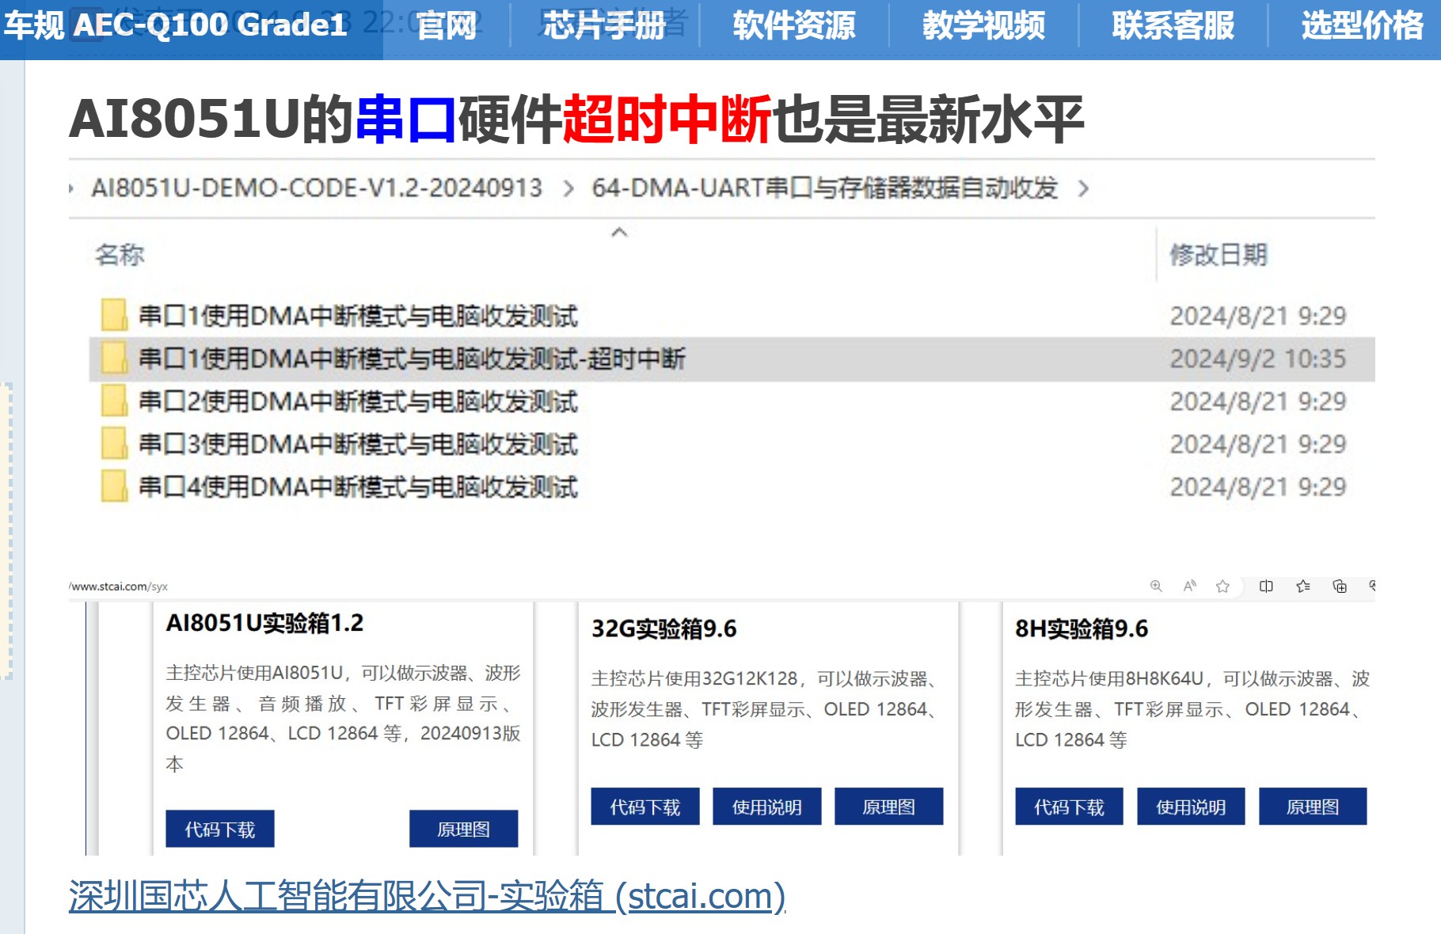Click the zoom magnifier icon in the address bar
Viewport: 1441px width, 934px height.
coord(1156,587)
